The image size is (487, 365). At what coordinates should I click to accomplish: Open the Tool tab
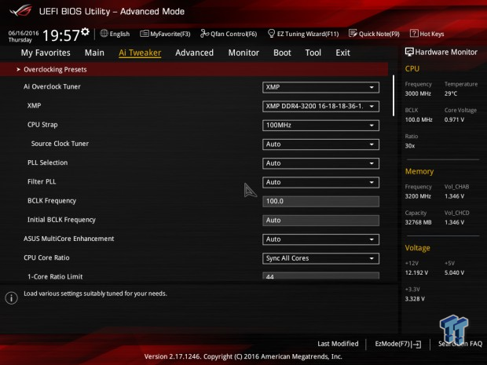coord(313,53)
